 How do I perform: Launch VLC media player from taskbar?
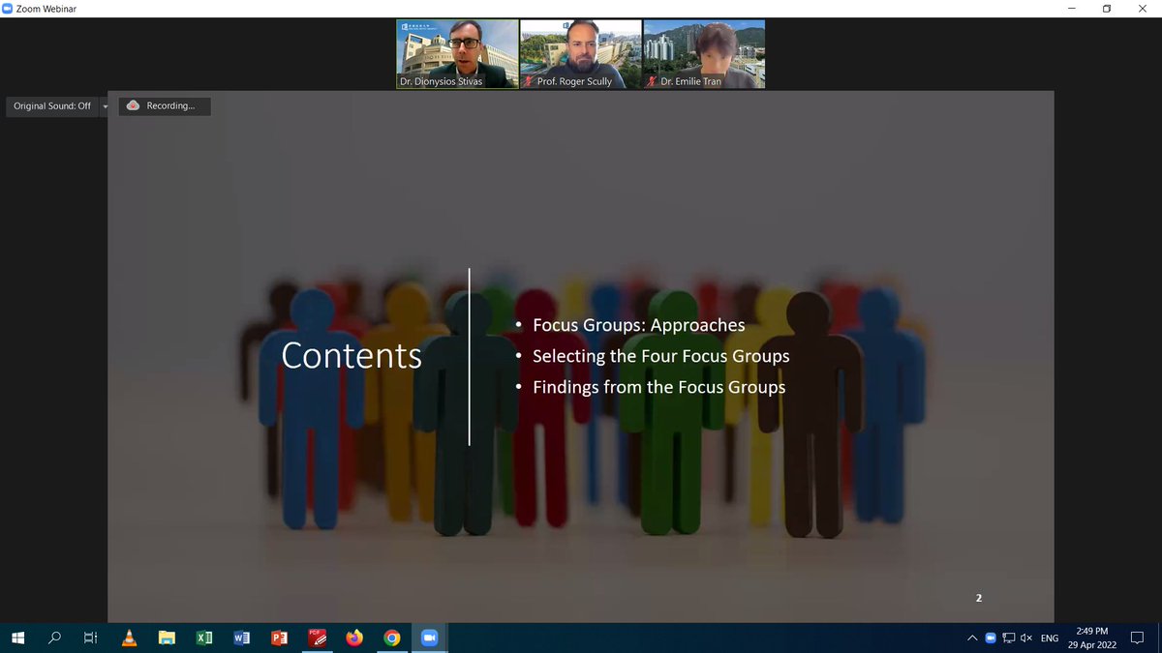[129, 638]
